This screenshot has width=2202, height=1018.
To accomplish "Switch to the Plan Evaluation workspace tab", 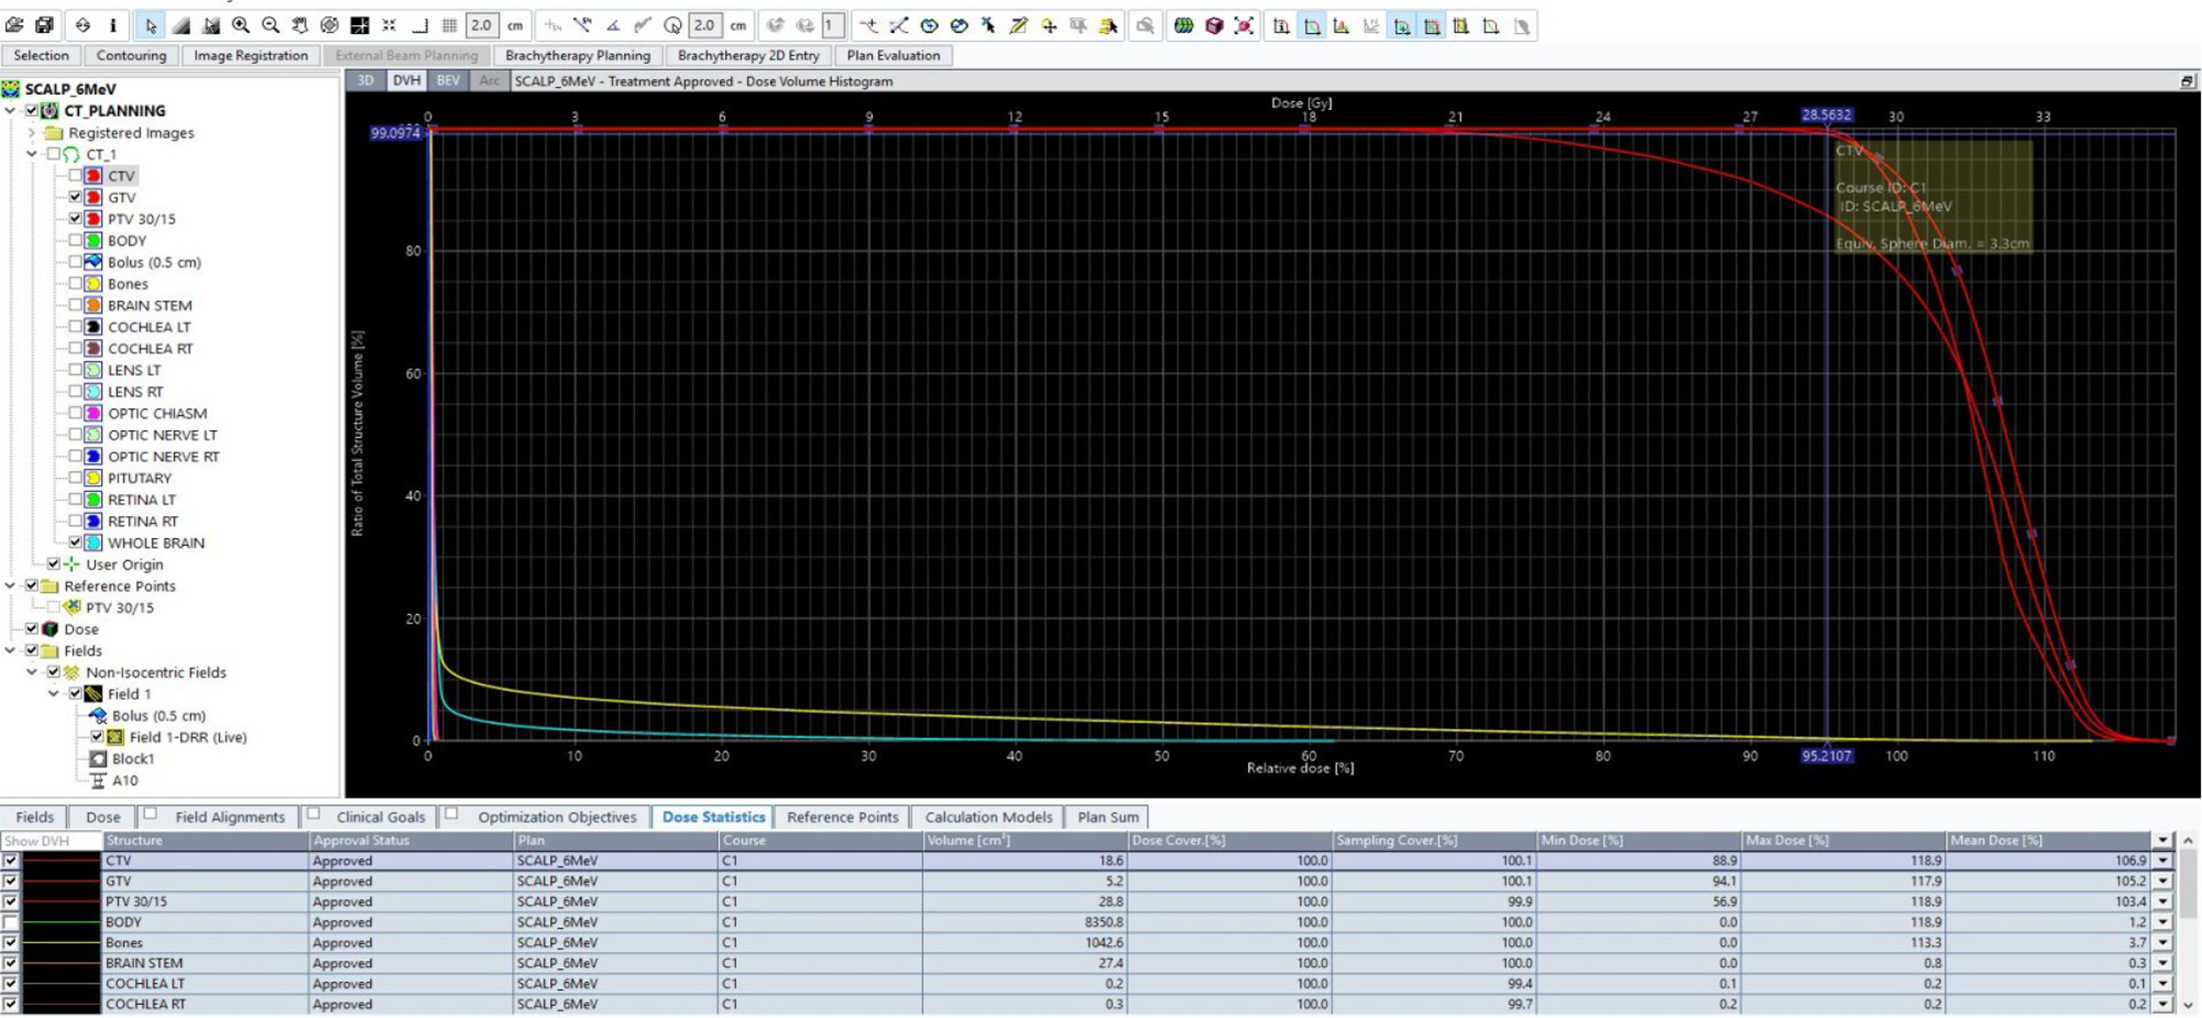I will point(892,56).
